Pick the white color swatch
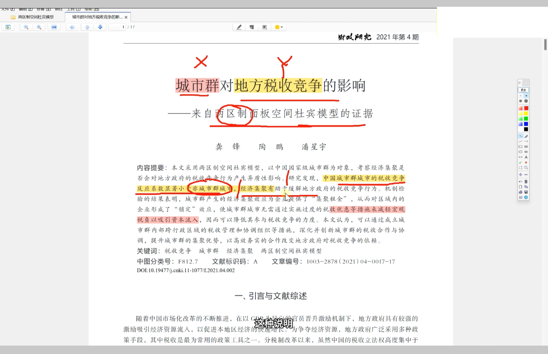The height and width of the screenshot is (354, 548). click(520, 129)
